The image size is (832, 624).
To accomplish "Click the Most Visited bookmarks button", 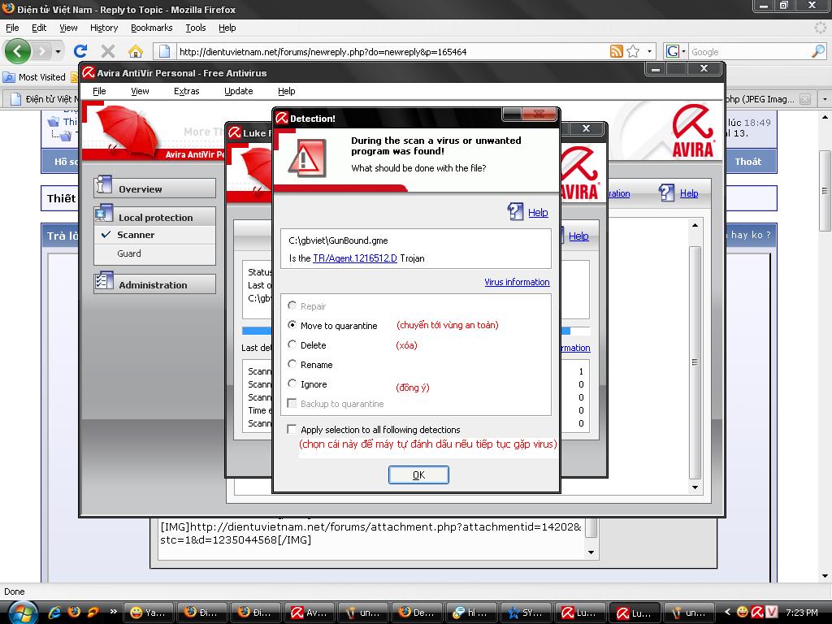I will 34,77.
